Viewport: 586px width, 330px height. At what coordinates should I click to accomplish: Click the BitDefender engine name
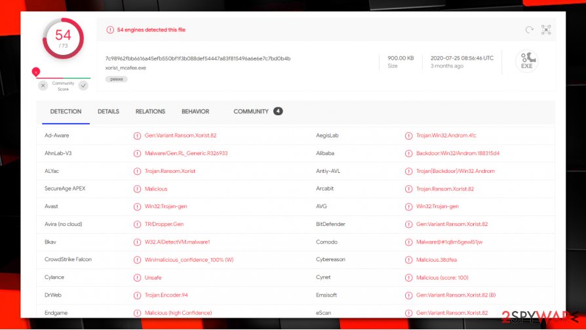(x=330, y=225)
